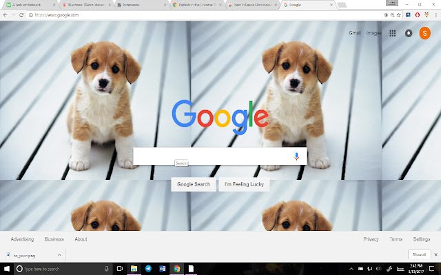441x275 pixels.
Task: Switch to the 'Rest In Peace' tab
Action: 252,5
